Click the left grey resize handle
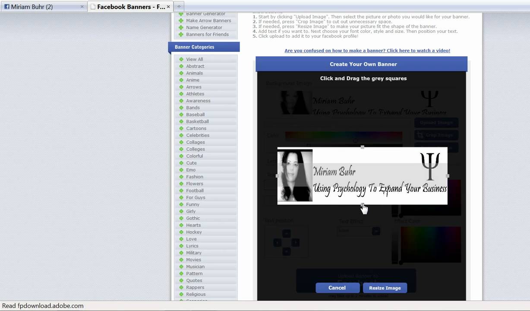 point(278,176)
